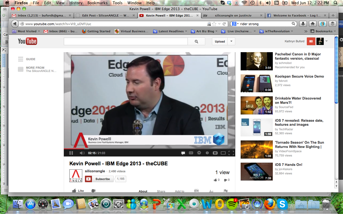Open Firefox's Downloads arrow button
This screenshot has width=343, height=214.
point(303,24)
